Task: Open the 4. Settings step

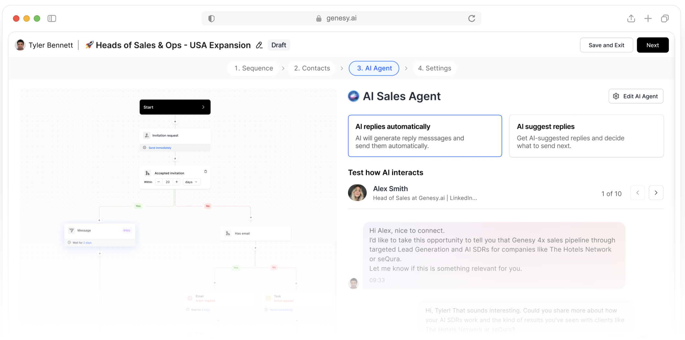Action: [434, 68]
